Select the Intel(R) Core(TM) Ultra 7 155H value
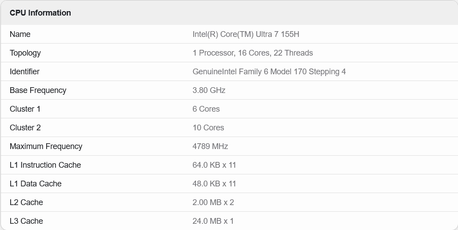This screenshot has width=458, height=230. pos(246,34)
